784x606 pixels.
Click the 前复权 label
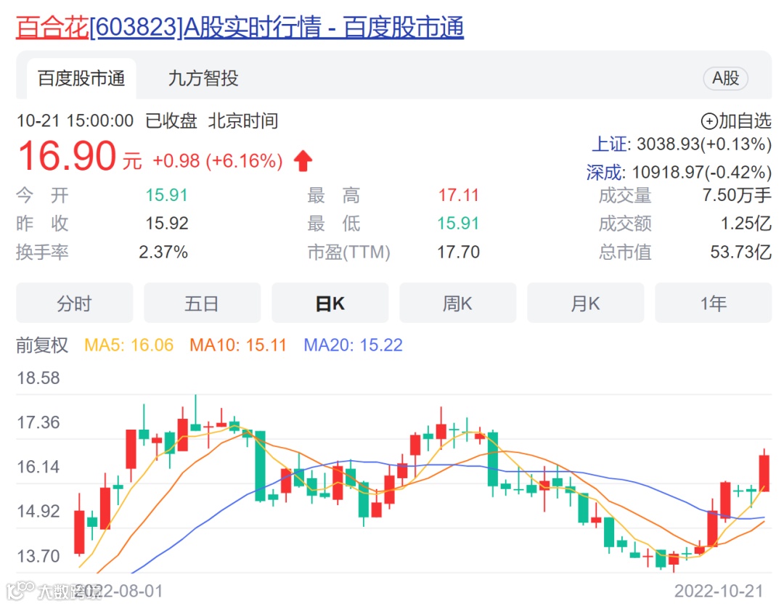tap(42, 345)
